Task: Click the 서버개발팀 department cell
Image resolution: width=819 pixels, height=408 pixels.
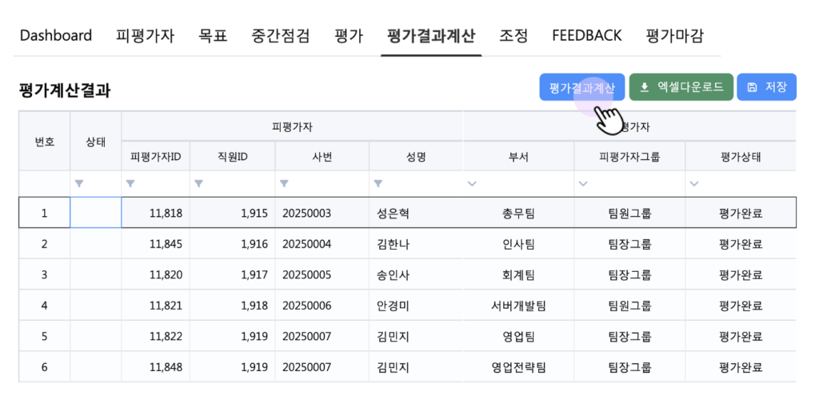Action: (518, 306)
